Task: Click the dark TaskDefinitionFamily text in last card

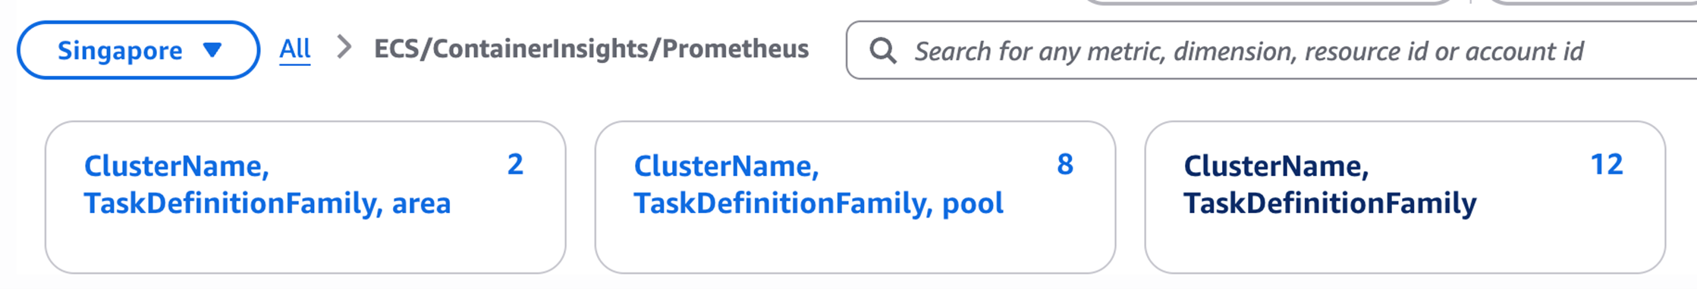Action: tap(1330, 203)
